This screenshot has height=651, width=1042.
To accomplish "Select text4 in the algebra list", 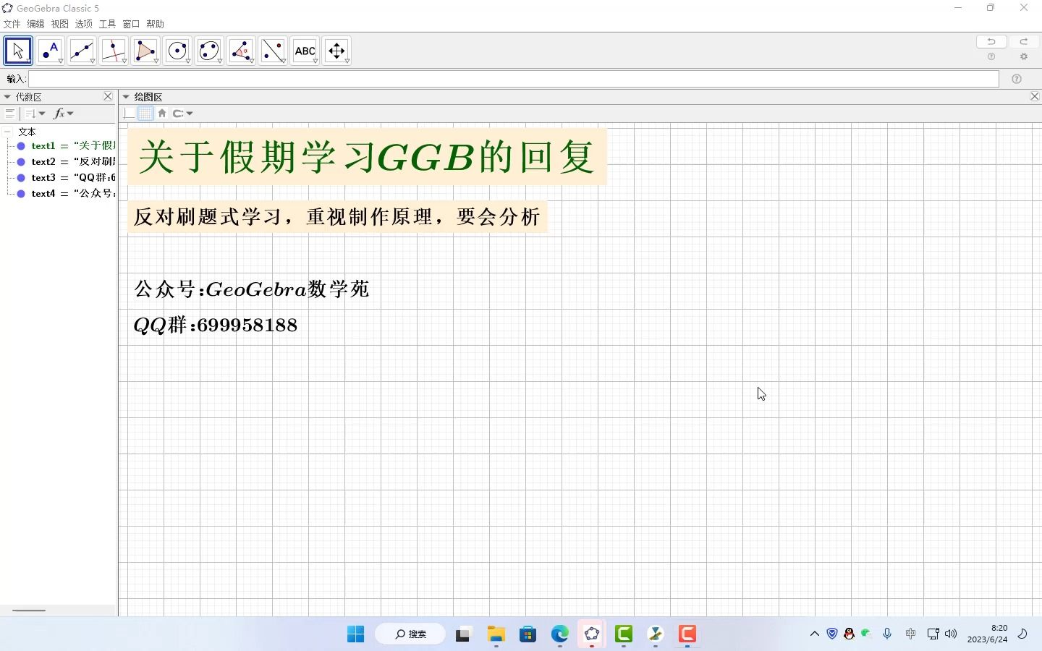I will 73,194.
